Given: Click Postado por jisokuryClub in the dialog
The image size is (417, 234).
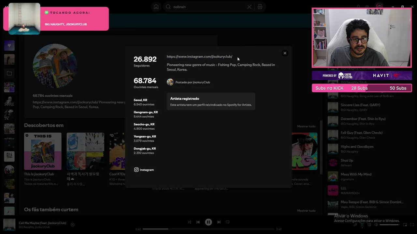Looking at the screenshot, I should point(193,82).
